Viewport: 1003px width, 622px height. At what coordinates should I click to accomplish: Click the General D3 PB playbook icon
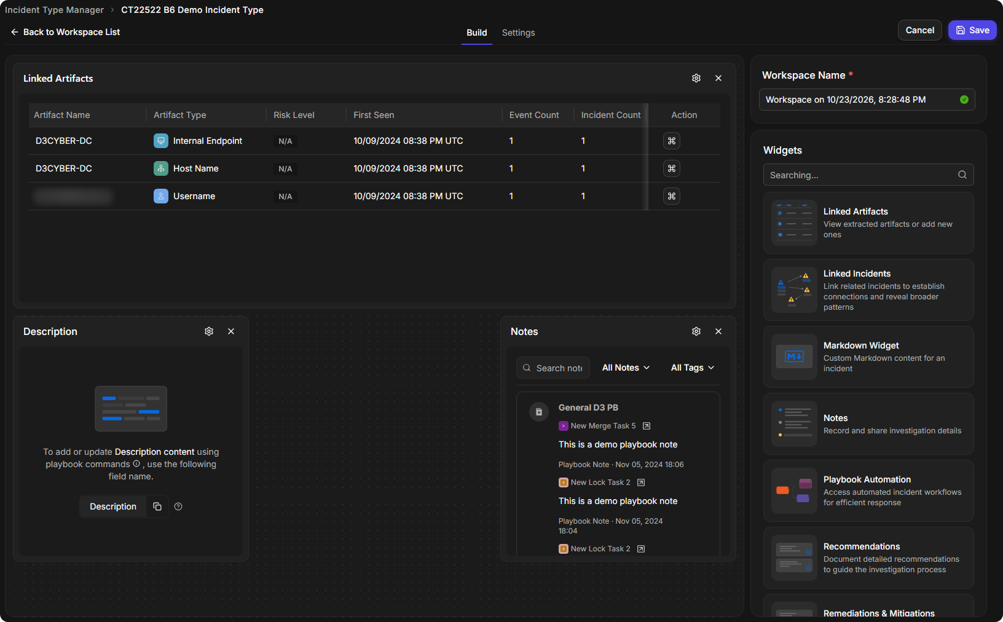tap(539, 412)
